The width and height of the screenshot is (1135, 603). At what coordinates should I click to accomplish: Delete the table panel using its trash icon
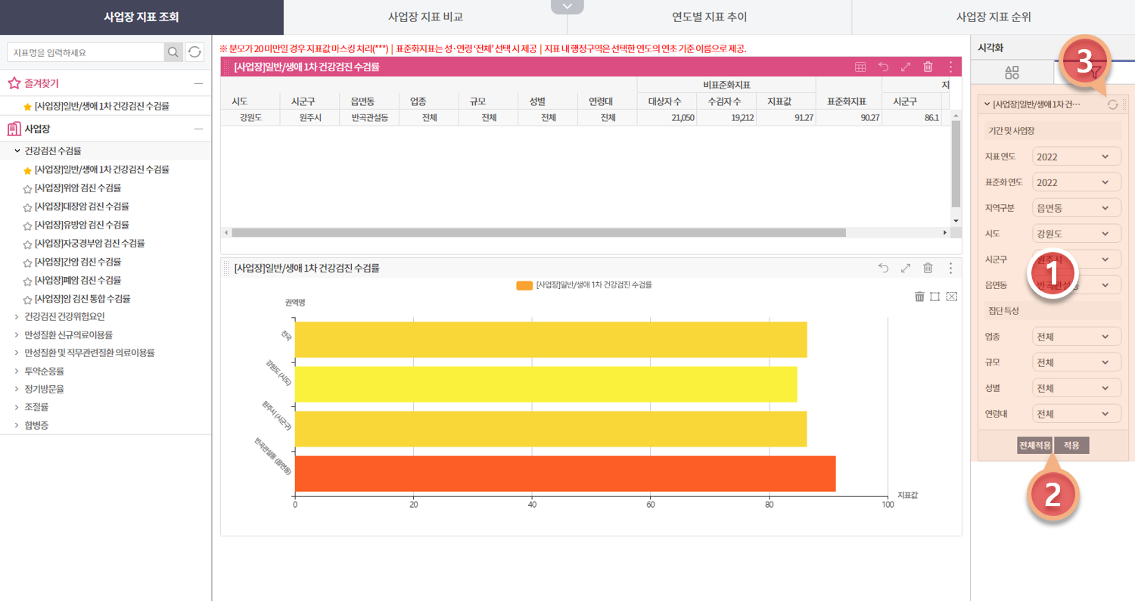tap(928, 67)
